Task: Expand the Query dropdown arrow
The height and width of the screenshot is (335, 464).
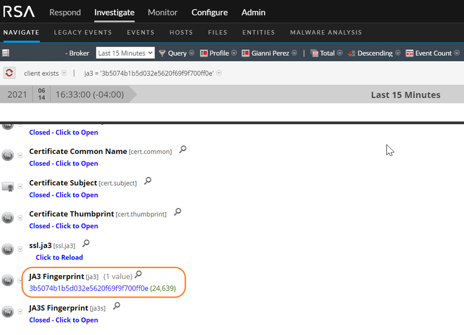Action: (x=192, y=53)
